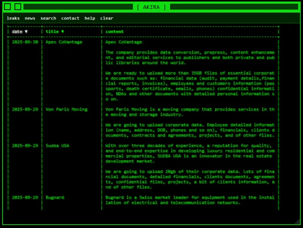Click the 2025-09-29 date beside Bugnard
This screenshot has height=228, width=303.
pos(25,197)
